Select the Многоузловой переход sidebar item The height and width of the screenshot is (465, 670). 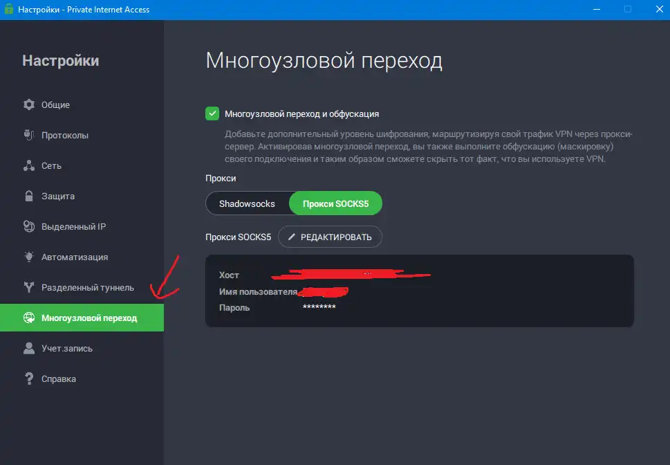(x=82, y=318)
